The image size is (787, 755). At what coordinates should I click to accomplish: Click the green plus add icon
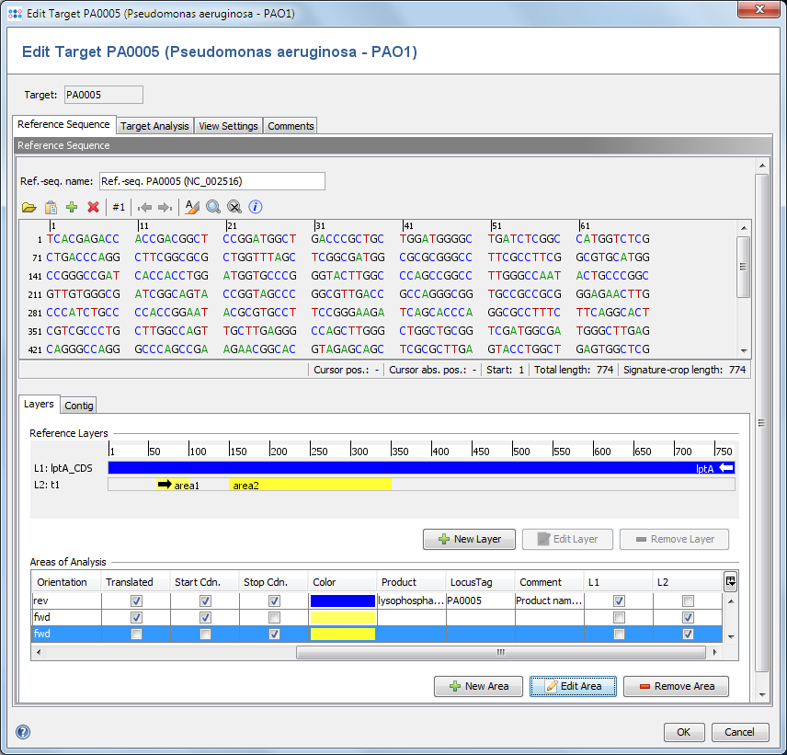(x=72, y=208)
